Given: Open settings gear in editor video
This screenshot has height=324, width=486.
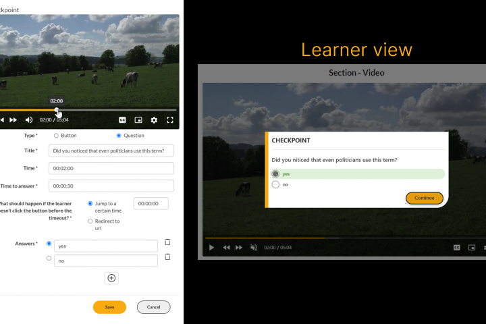Looking at the screenshot, I should click(x=154, y=120).
